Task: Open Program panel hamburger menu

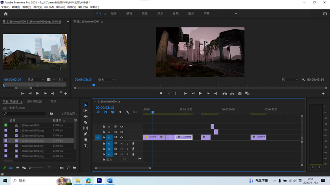Action: point(102,22)
